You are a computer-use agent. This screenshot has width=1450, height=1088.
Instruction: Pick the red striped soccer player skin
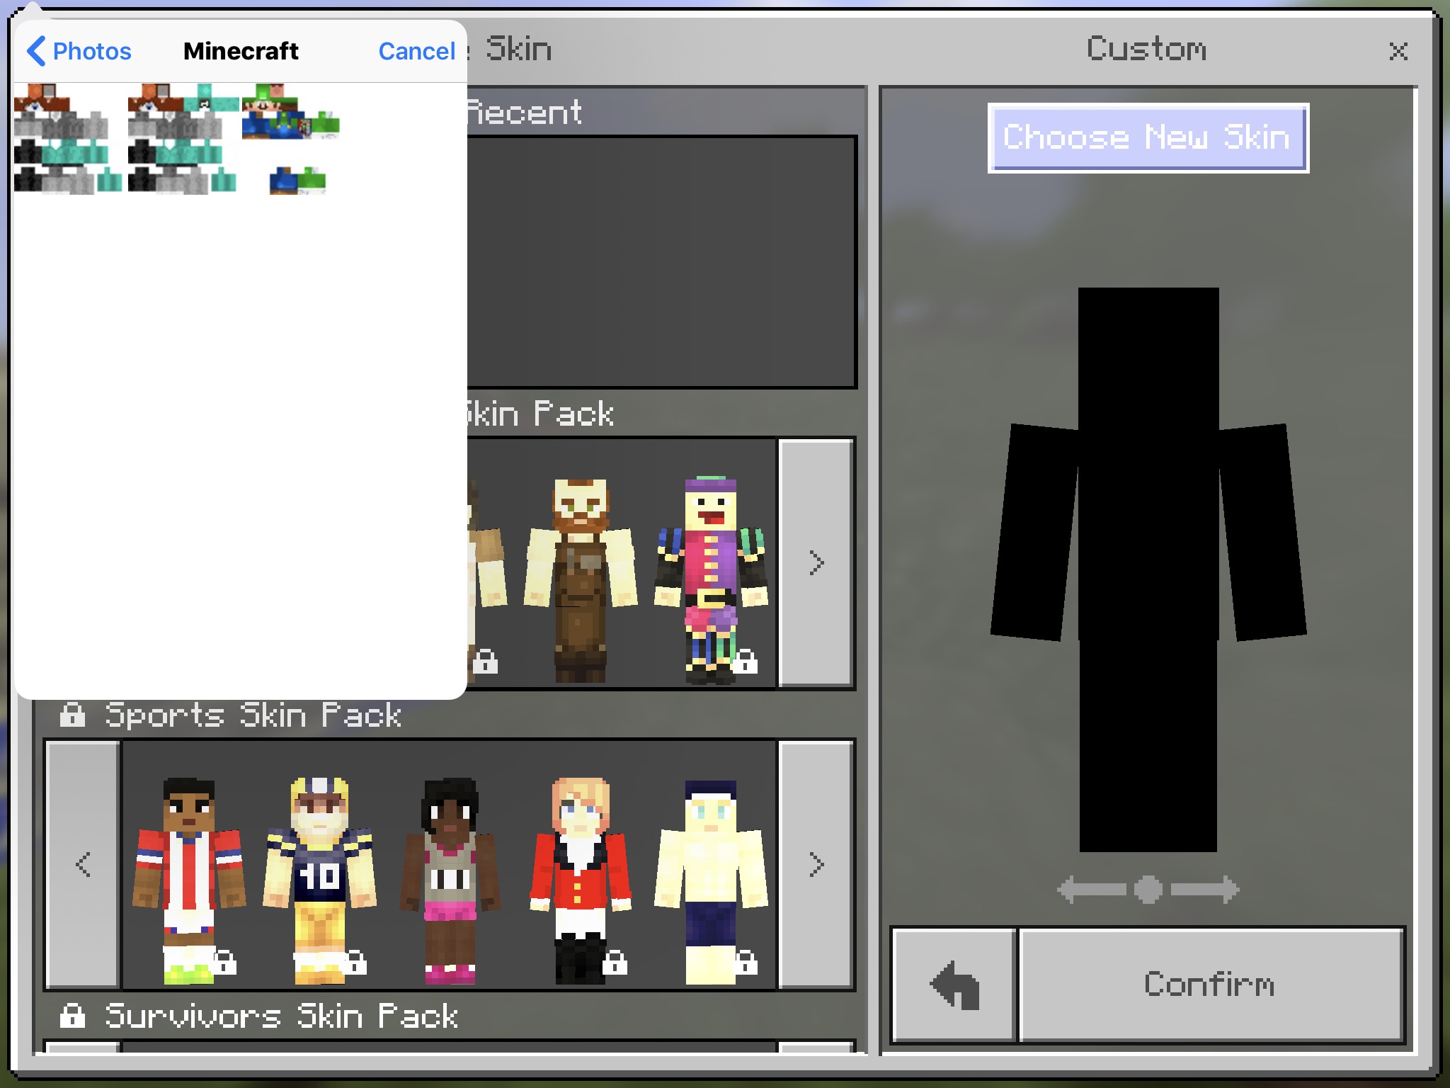coord(189,878)
